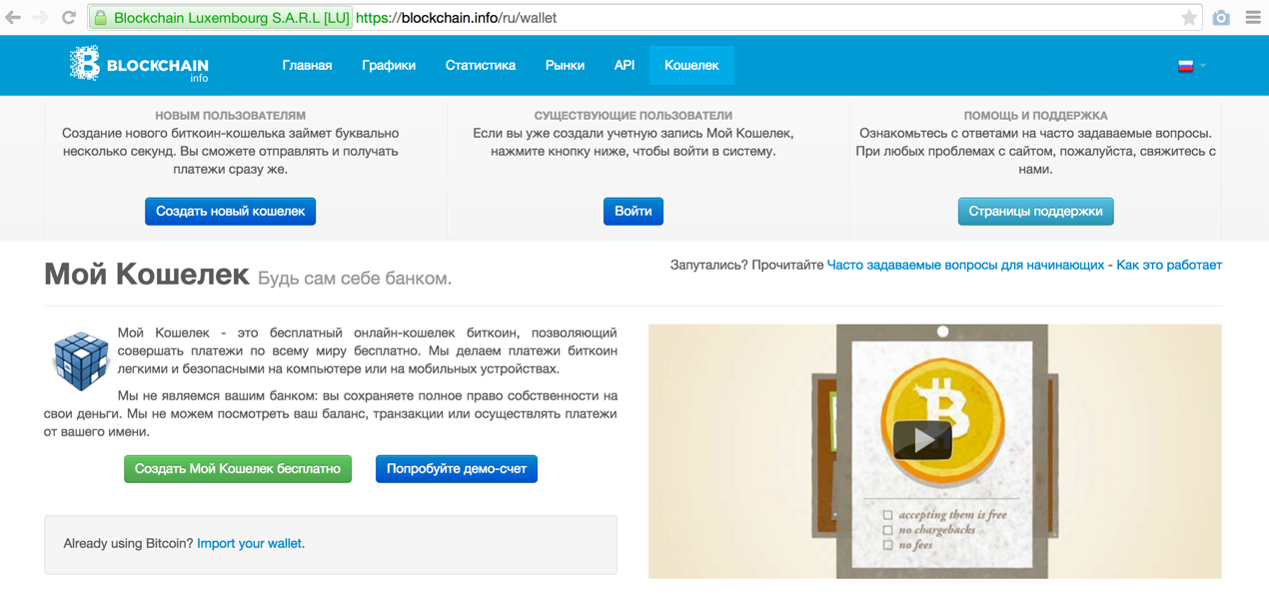Click the blue wallet cube icon
The image size is (1269, 597).
coord(80,360)
